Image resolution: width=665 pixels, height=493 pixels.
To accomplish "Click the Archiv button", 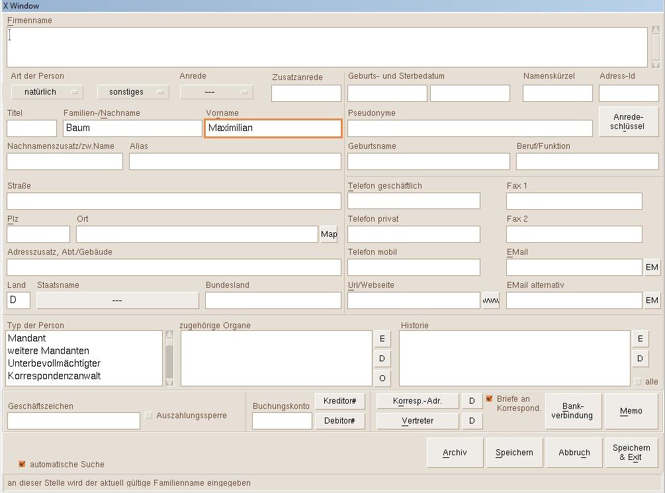I will [455, 453].
